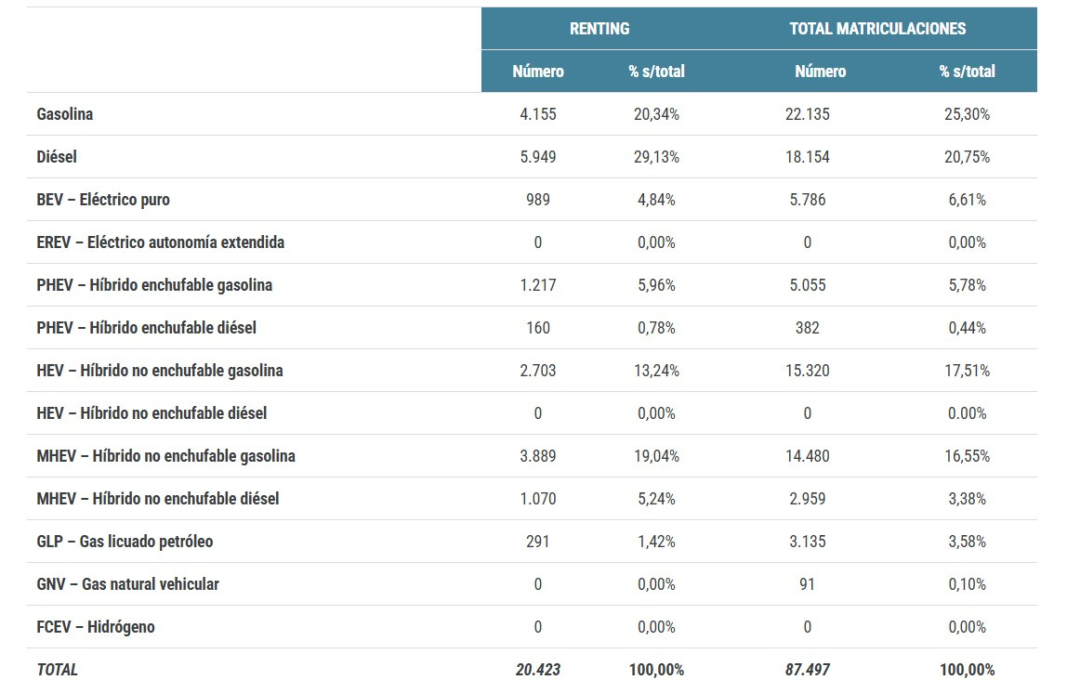Click % s/total subheader under TOTAL MATRICULACIONES
Image resolution: width=1080 pixels, height=680 pixels.
pyautogui.click(x=967, y=72)
